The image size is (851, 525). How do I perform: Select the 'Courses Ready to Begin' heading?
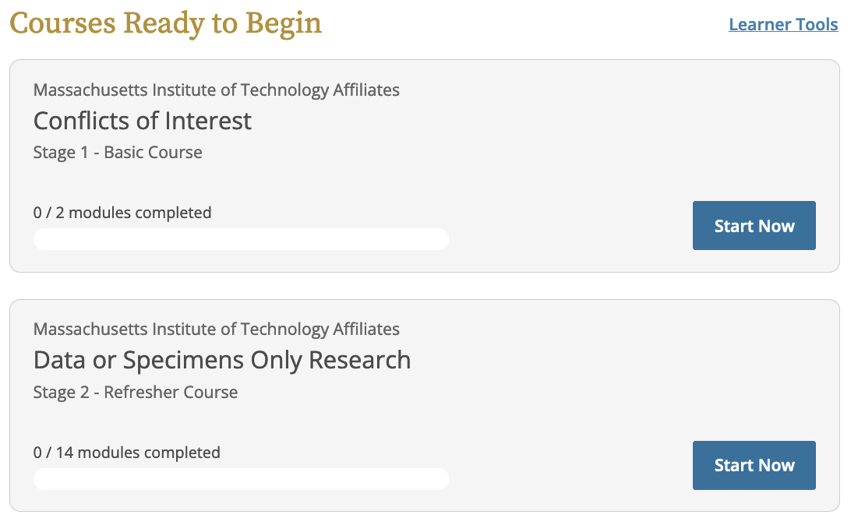[165, 23]
